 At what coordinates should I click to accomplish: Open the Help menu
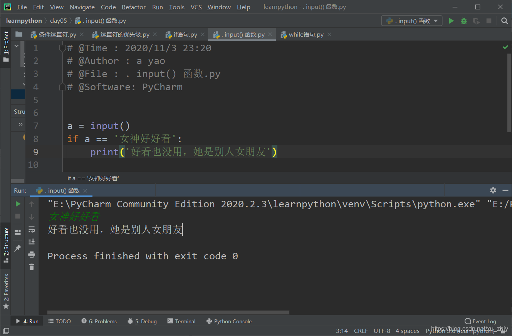(x=243, y=7)
